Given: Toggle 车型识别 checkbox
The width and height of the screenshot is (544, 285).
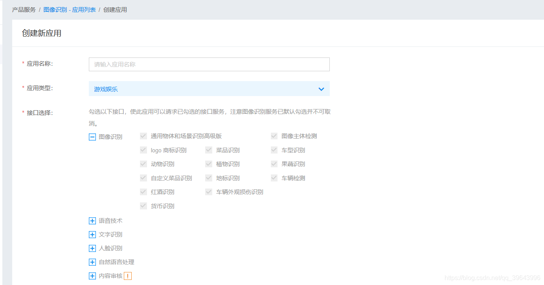Looking at the screenshot, I should coord(274,150).
